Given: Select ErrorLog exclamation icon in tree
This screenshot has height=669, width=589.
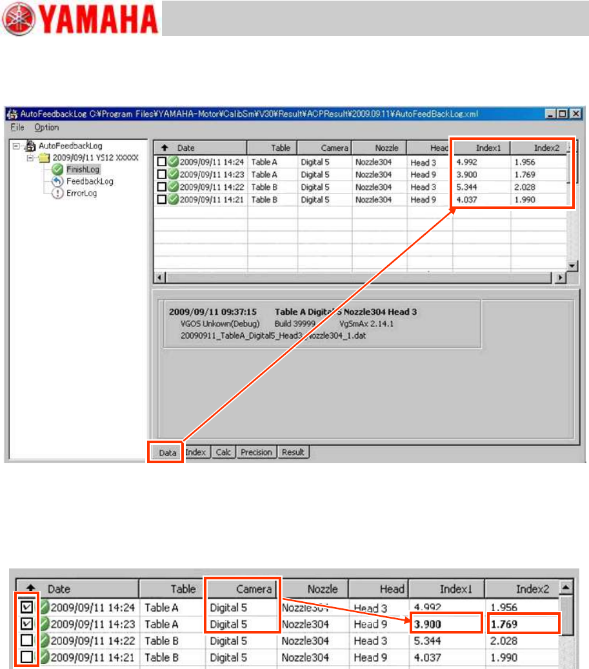Looking at the screenshot, I should tap(57, 194).
